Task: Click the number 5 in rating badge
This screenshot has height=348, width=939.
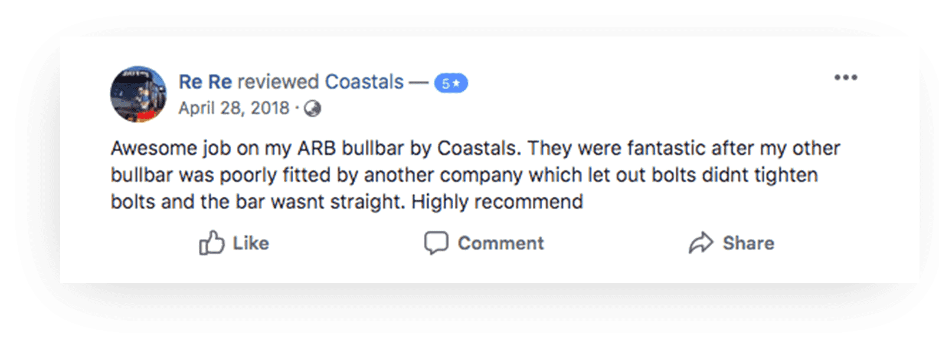Action: point(446,84)
